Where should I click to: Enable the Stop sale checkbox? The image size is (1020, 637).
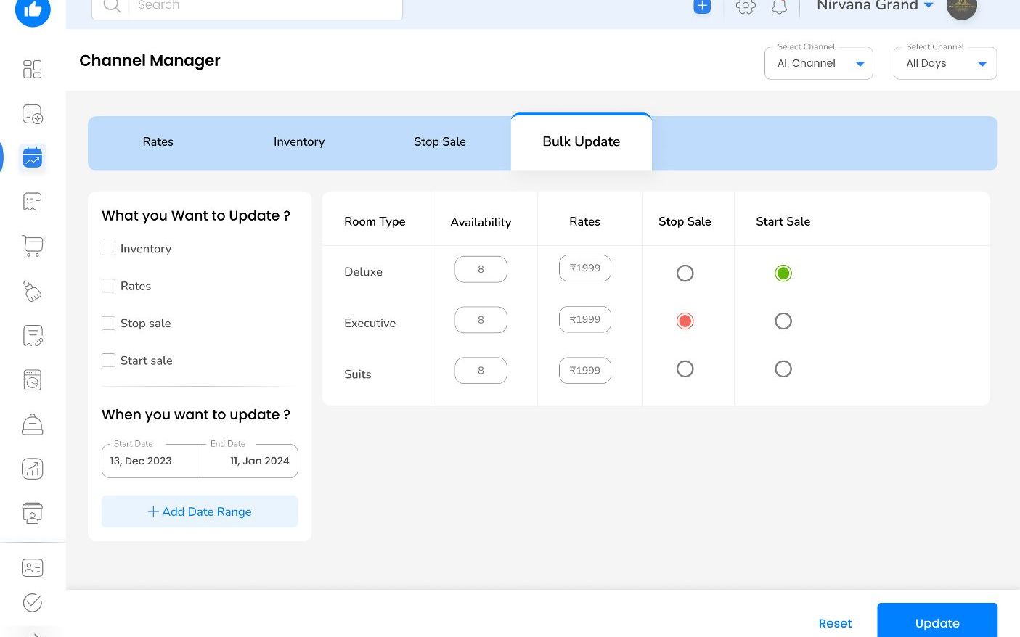point(109,324)
